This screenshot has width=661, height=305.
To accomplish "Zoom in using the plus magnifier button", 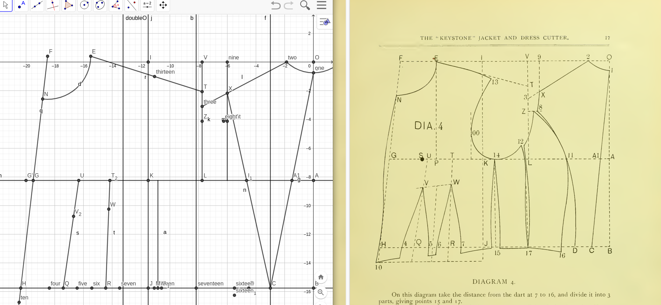I will 321,292.
